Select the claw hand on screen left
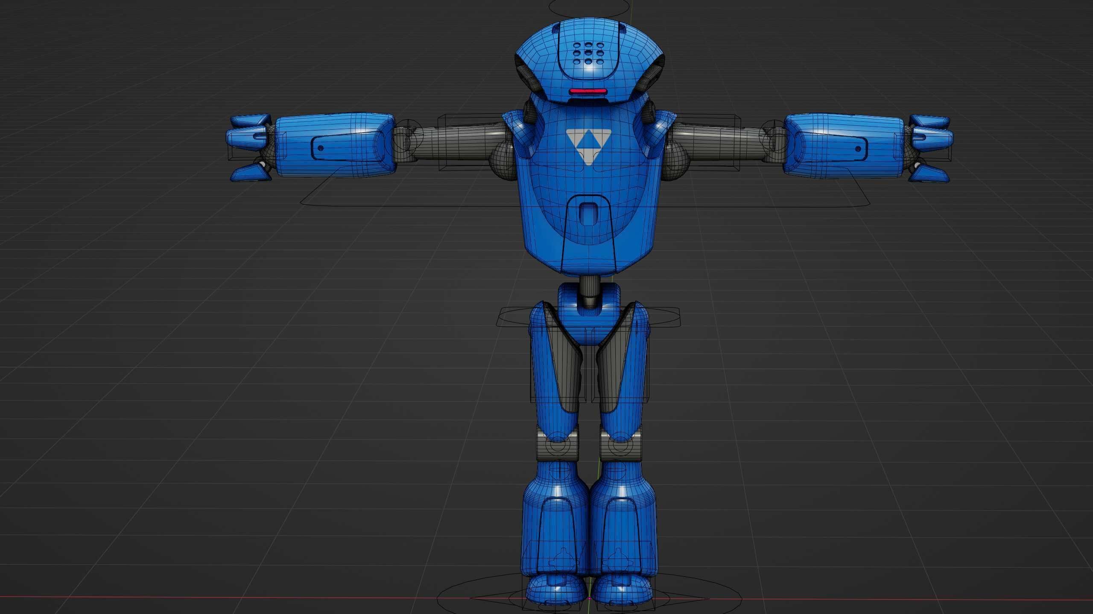This screenshot has width=1093, height=614. coord(250,147)
